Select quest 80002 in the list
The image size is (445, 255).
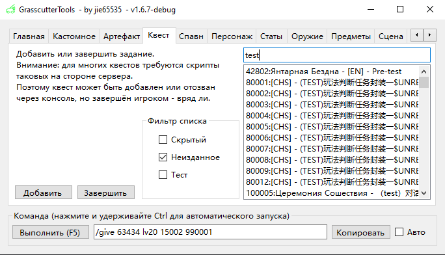332,94
